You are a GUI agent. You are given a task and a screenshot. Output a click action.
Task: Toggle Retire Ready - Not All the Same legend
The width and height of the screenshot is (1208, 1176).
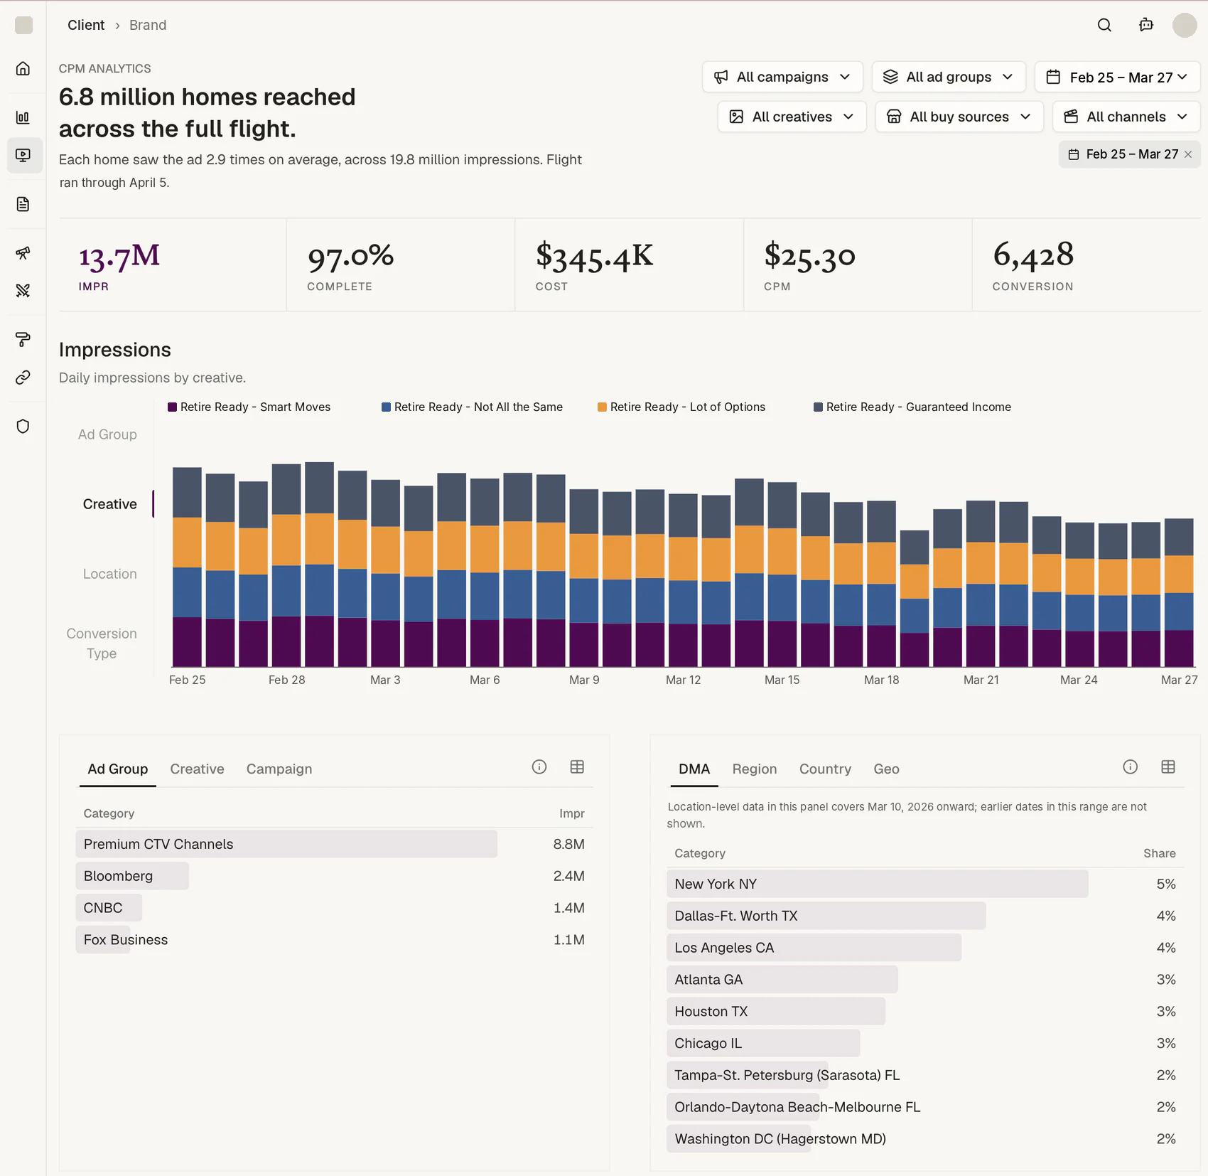472,407
